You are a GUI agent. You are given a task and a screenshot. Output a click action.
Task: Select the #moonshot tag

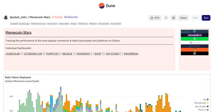point(104,24)
